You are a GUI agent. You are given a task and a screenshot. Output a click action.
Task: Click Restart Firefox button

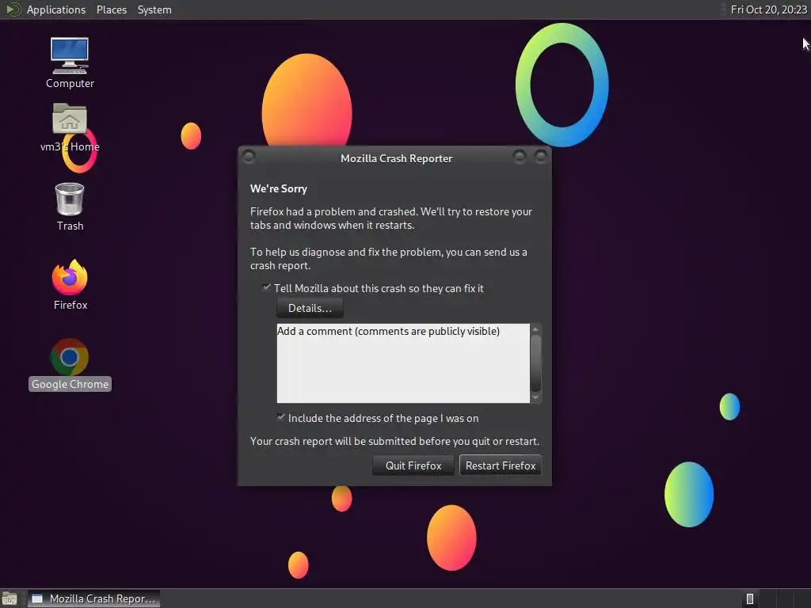click(501, 465)
